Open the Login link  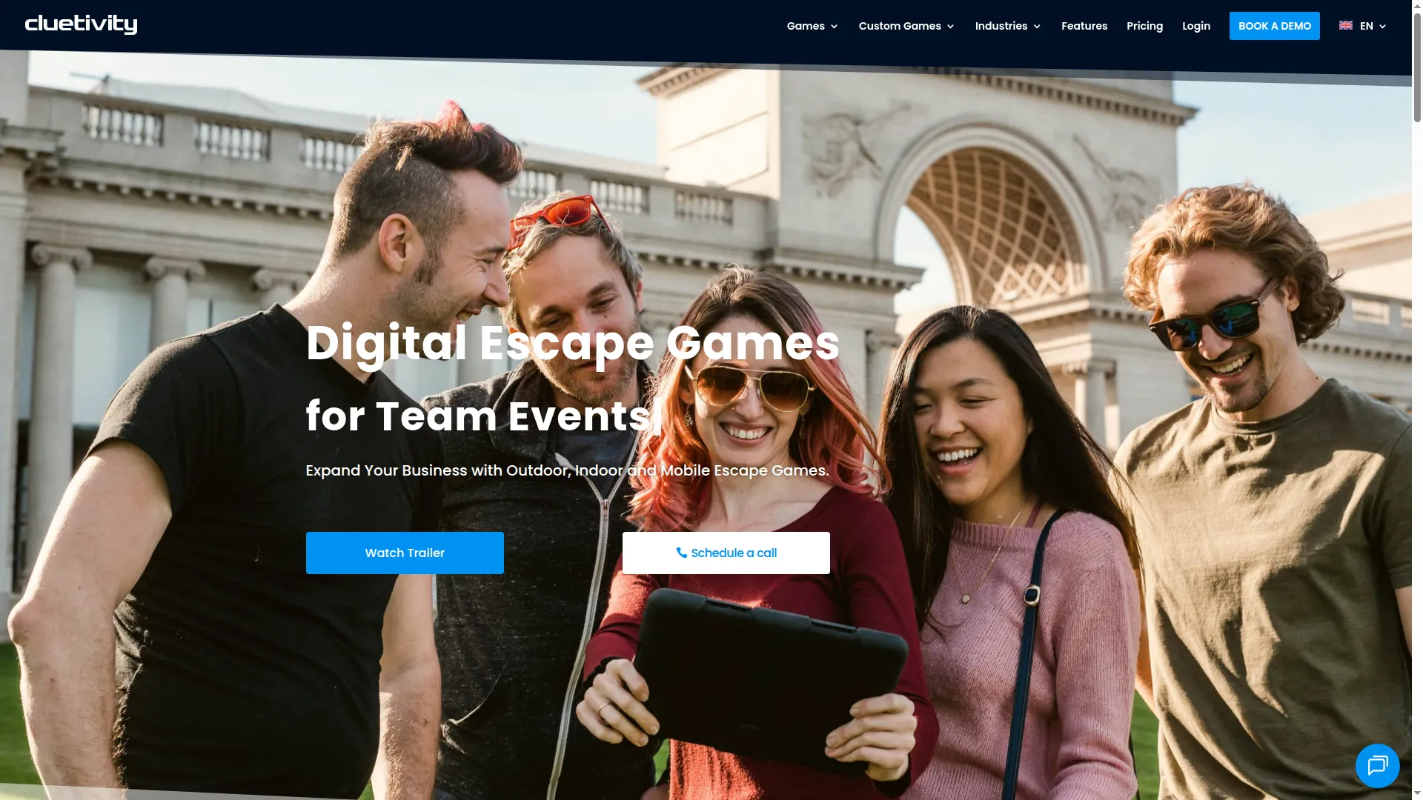click(x=1196, y=26)
